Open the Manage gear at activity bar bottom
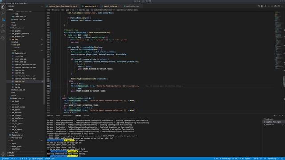The height and width of the screenshot is (160, 285). point(3,154)
